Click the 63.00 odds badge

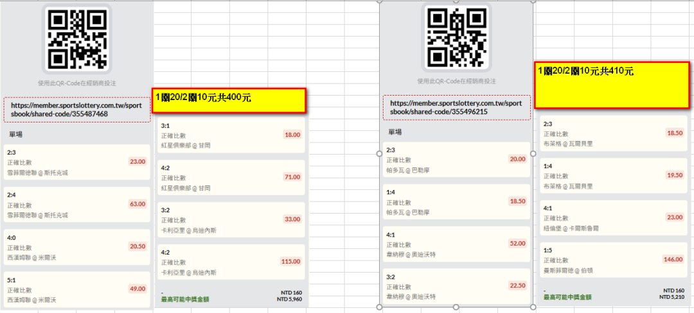point(138,204)
